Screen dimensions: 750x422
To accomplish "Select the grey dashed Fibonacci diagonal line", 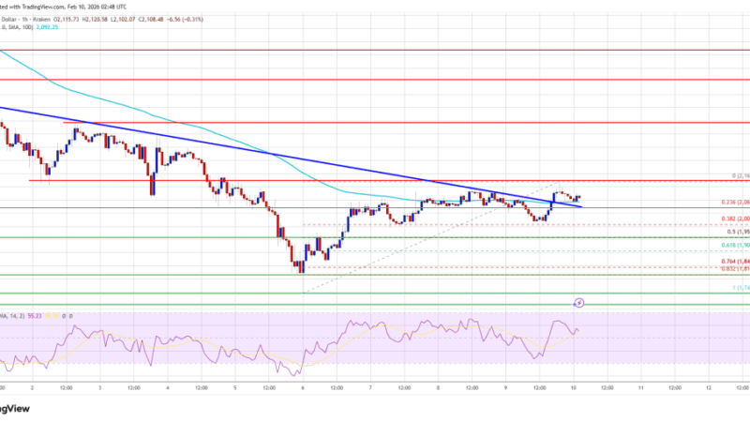I will [430, 237].
